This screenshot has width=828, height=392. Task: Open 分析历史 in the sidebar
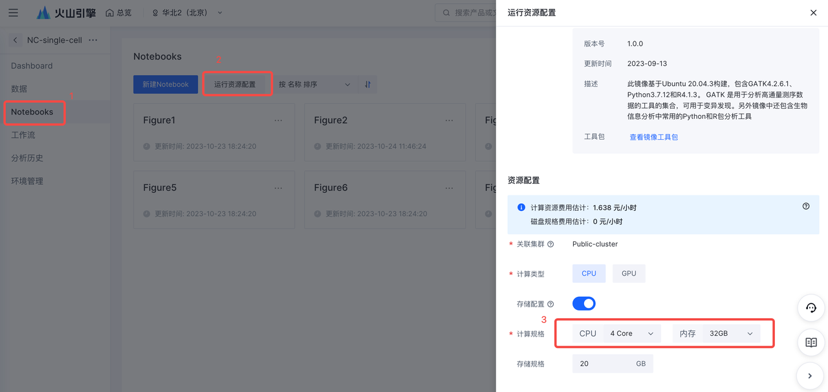pyautogui.click(x=27, y=158)
